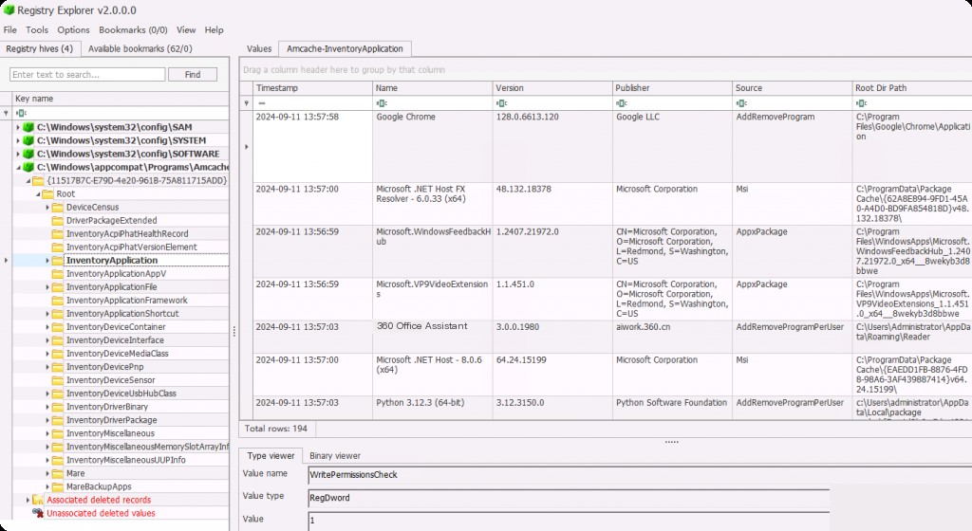Expand the InventoryApplicationFile node
The height and width of the screenshot is (531, 972).
[x=47, y=287]
